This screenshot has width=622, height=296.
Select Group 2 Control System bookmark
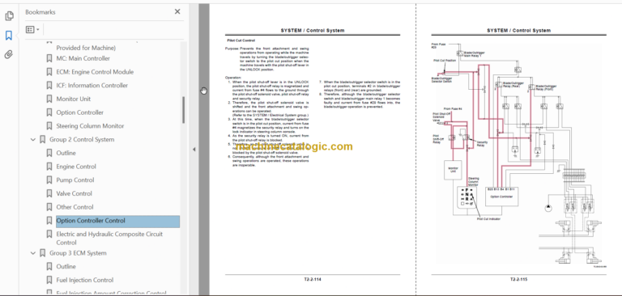point(82,139)
